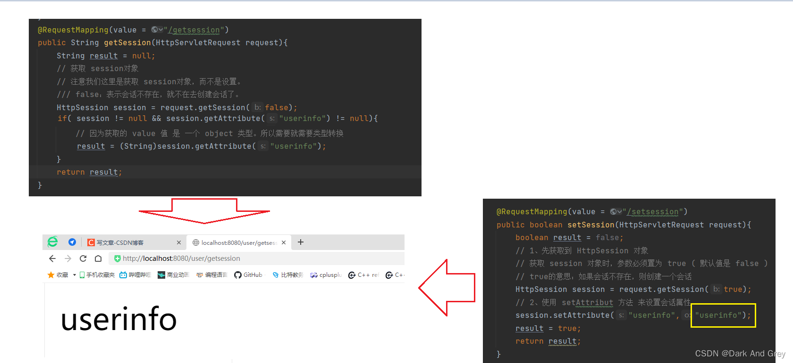Click the 'boolean result = false;' line
Image resolution: width=793 pixels, height=363 pixels.
(x=569, y=238)
